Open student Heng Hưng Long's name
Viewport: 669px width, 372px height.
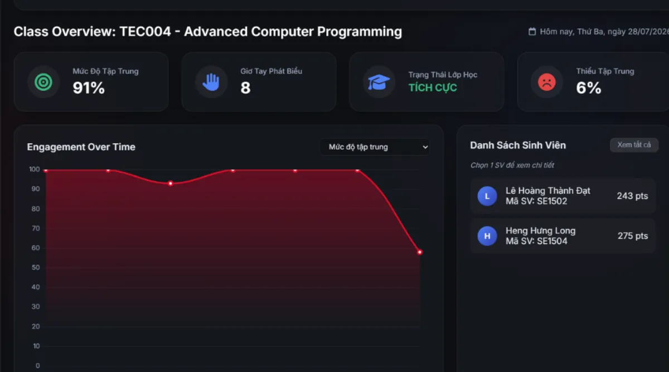pos(541,231)
